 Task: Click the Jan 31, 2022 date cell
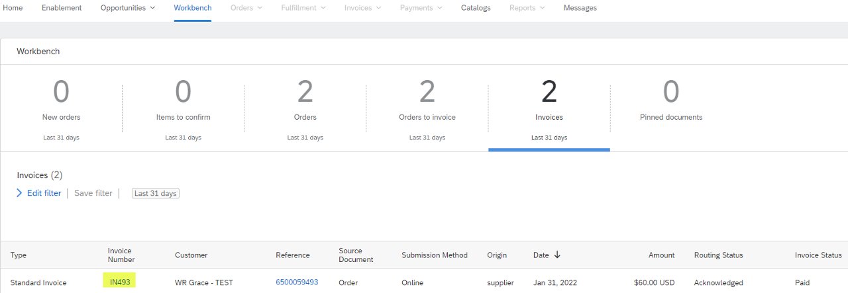[555, 283]
